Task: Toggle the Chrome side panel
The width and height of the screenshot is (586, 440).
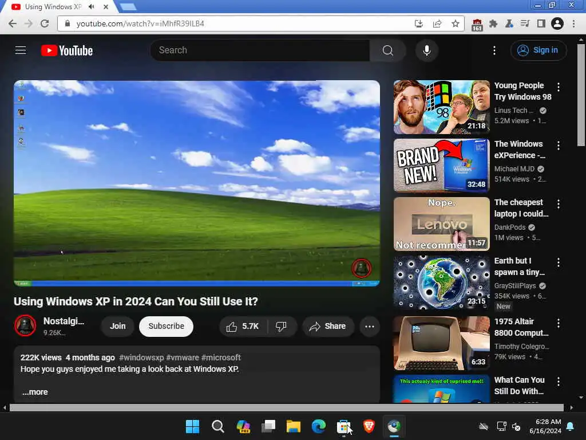Action: click(541, 23)
